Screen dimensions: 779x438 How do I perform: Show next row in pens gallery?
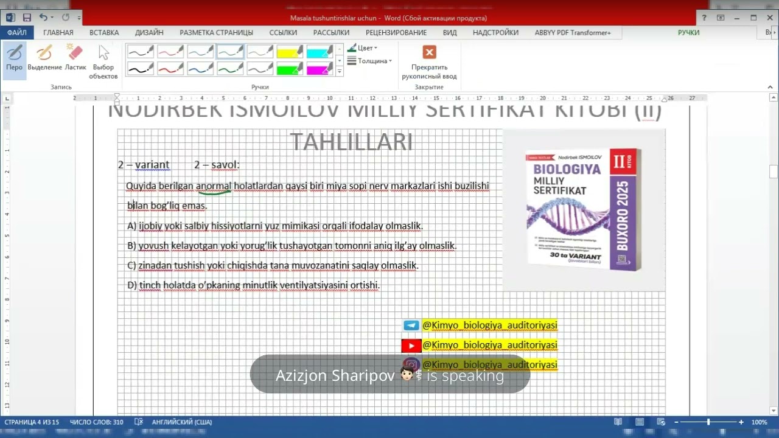pos(340,60)
